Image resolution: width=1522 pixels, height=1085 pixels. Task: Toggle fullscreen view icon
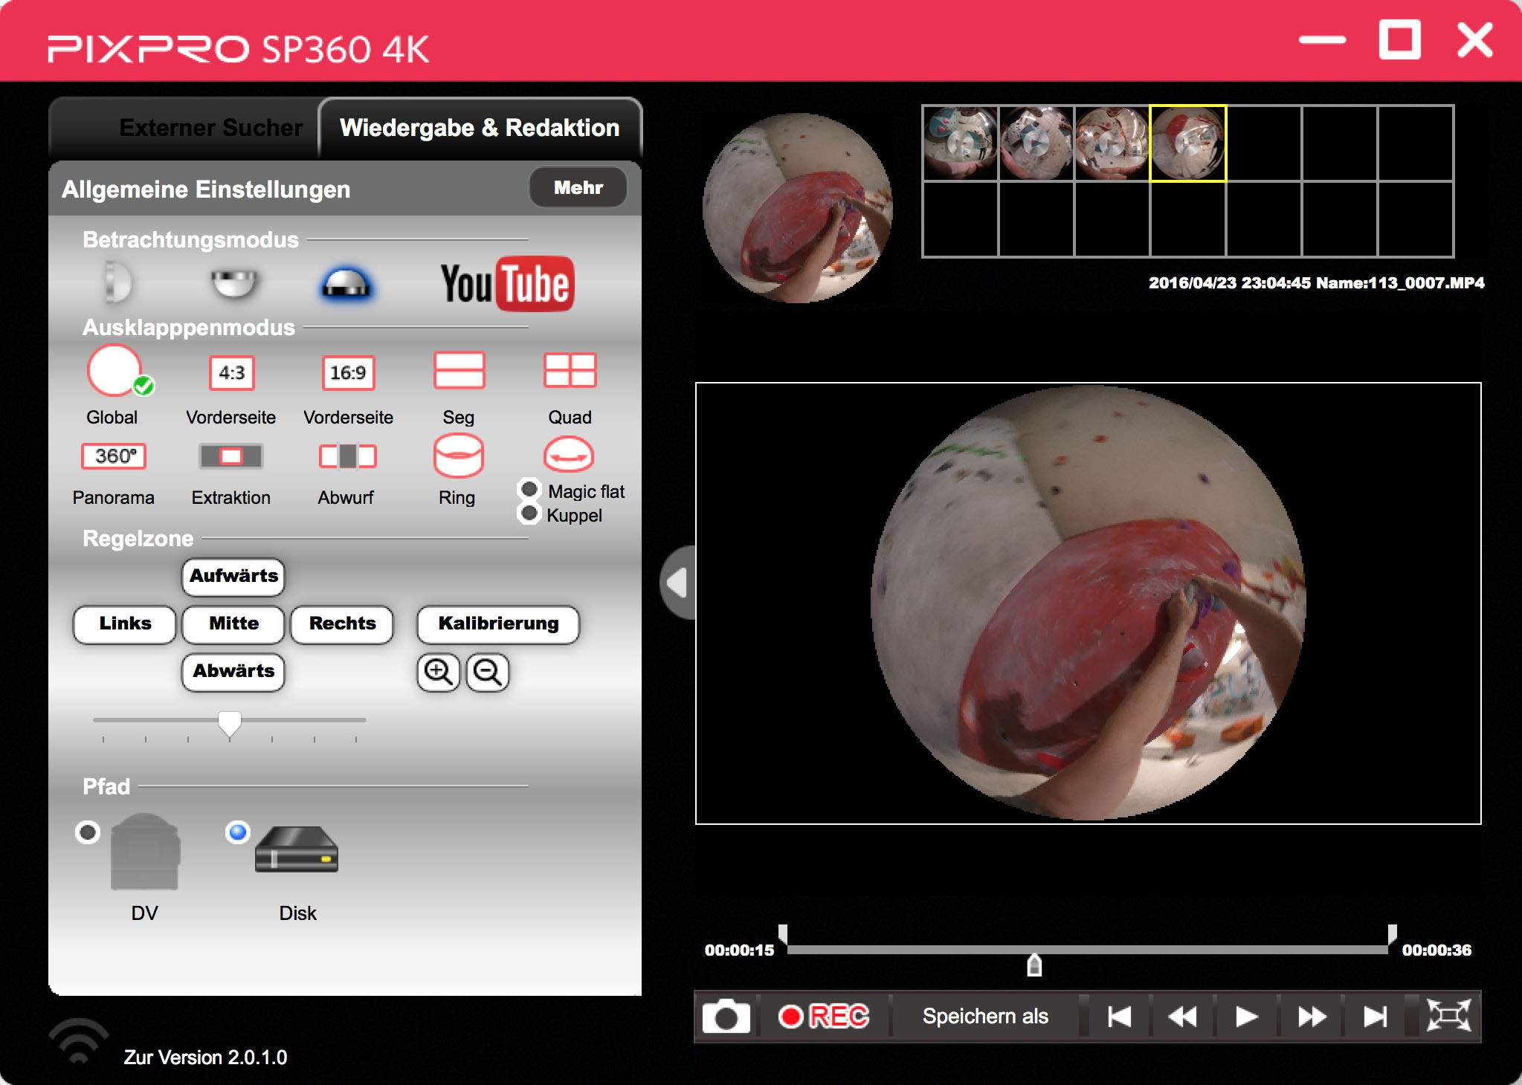click(x=1448, y=1016)
